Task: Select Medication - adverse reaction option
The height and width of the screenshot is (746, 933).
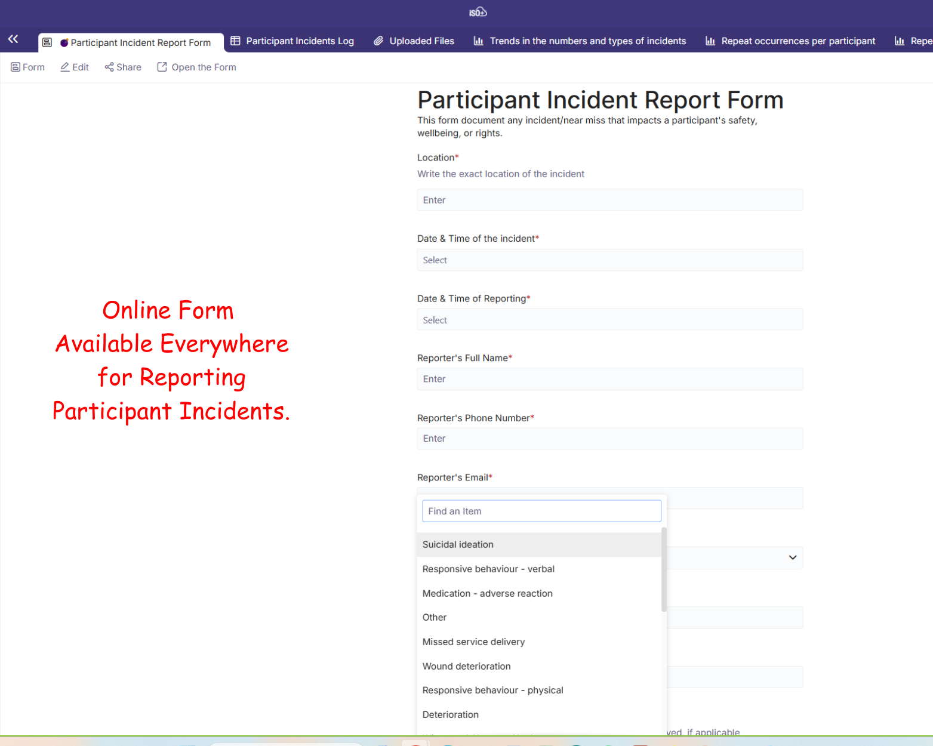Action: tap(487, 593)
